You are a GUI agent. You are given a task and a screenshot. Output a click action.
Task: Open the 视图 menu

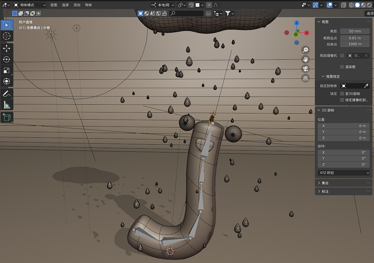pos(54,5)
